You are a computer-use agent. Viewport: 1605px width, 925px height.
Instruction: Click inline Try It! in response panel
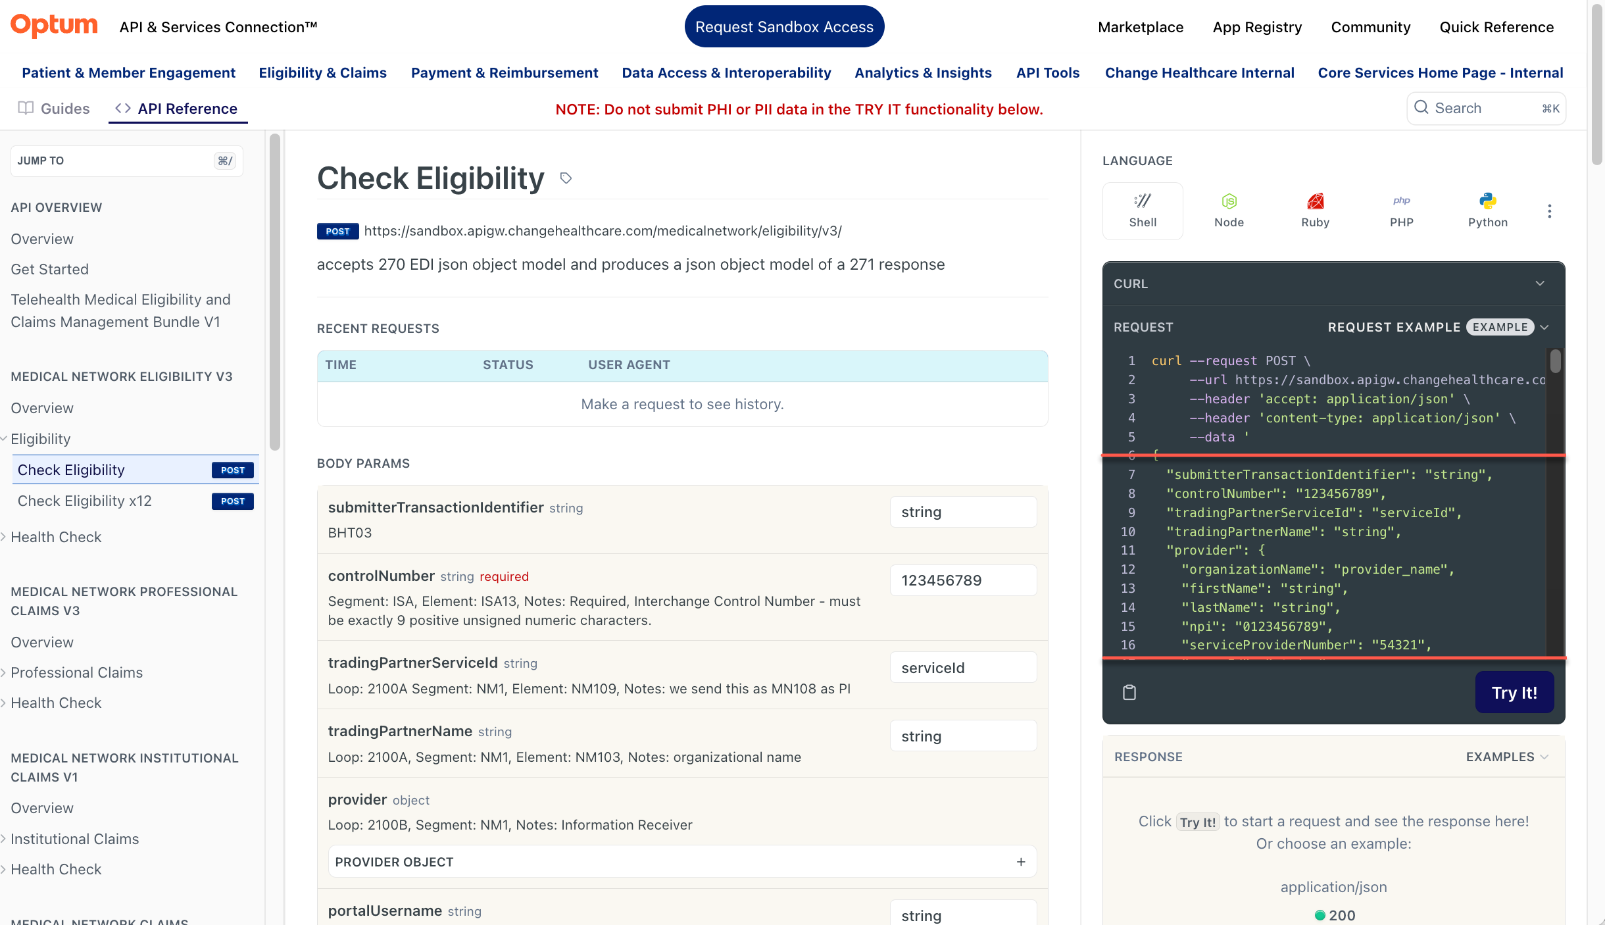click(1198, 822)
